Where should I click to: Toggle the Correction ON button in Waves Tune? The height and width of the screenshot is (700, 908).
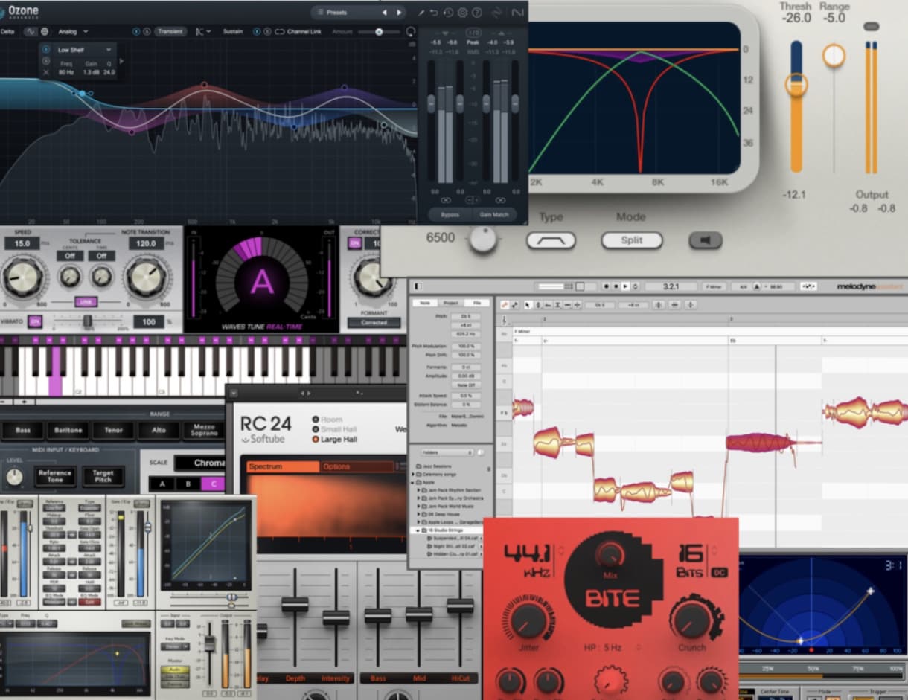[x=354, y=243]
